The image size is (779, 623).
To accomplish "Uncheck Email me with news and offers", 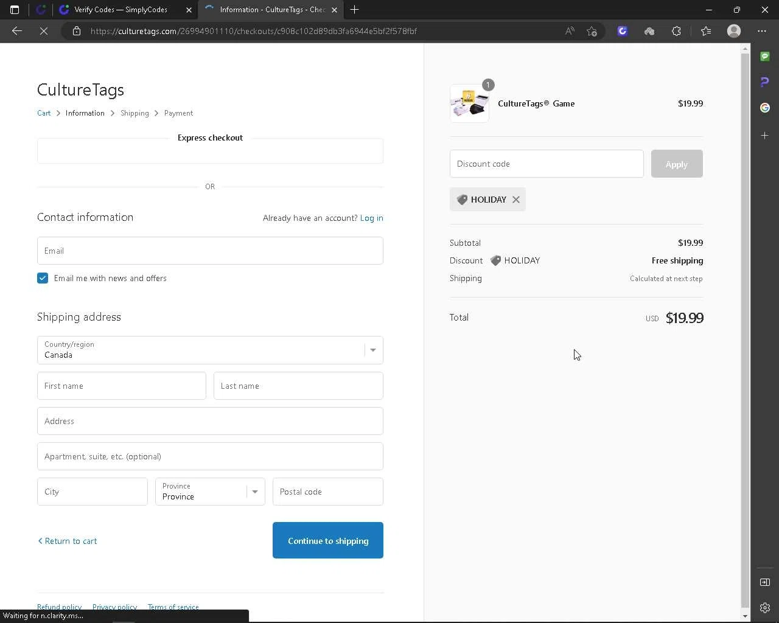I will point(43,278).
